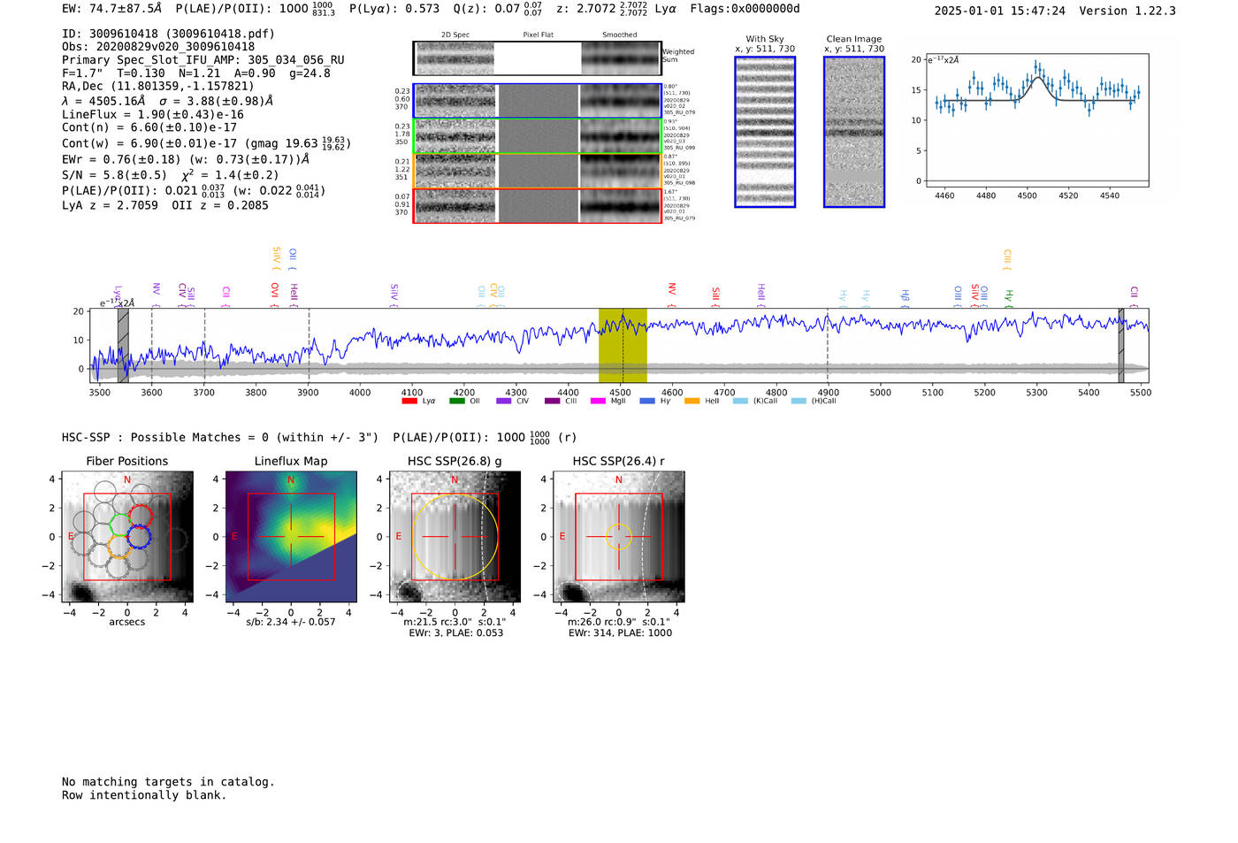Click the magenta MgII legend swatch
Viewport: 1238px width, 843px height.
598,401
